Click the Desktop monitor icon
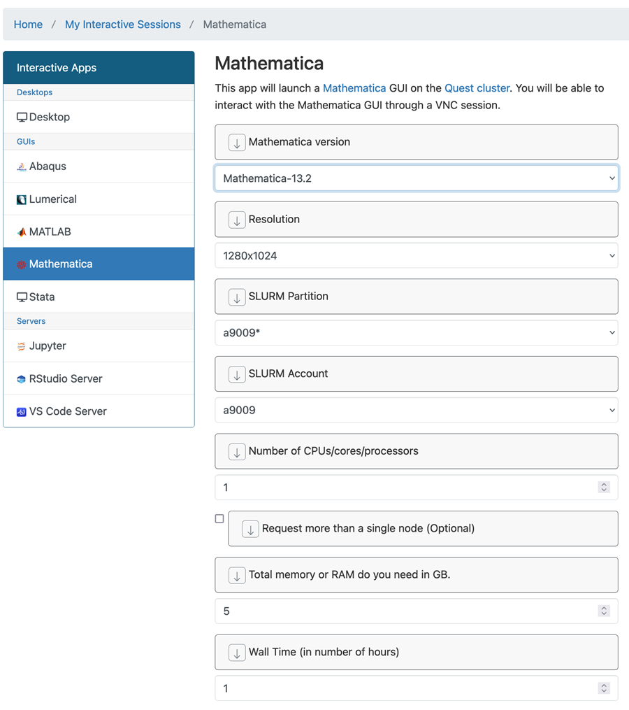 point(22,118)
